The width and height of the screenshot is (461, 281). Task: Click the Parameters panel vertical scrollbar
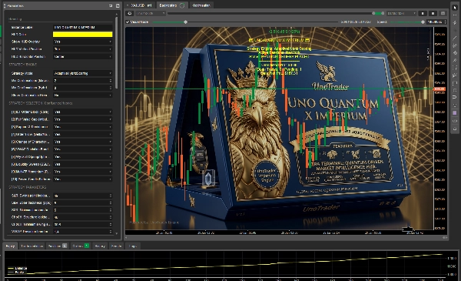tap(117, 53)
